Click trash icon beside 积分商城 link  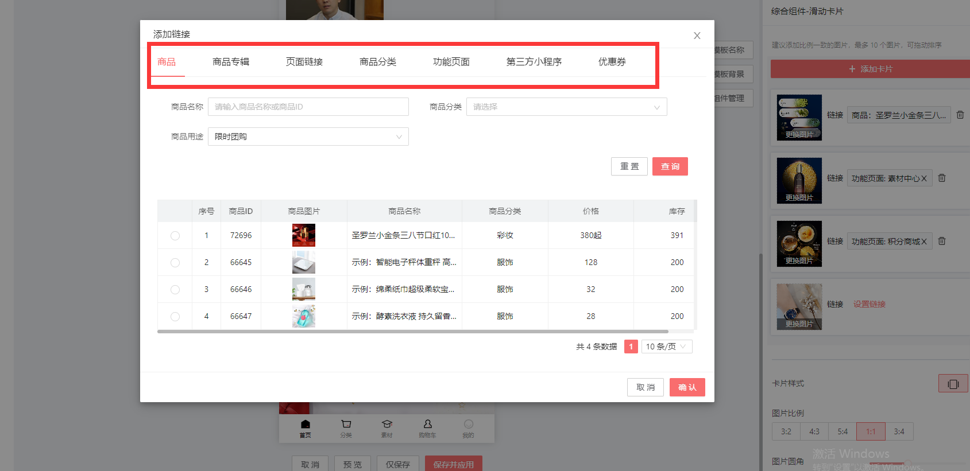click(942, 242)
